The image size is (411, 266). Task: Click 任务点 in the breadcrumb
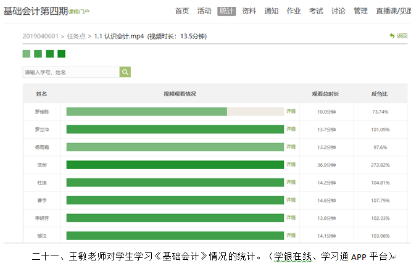77,36
